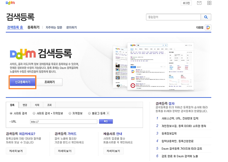Screen dimensions: 228x162
Task: Click the 신규등록하기 button
Action: coord(22,82)
